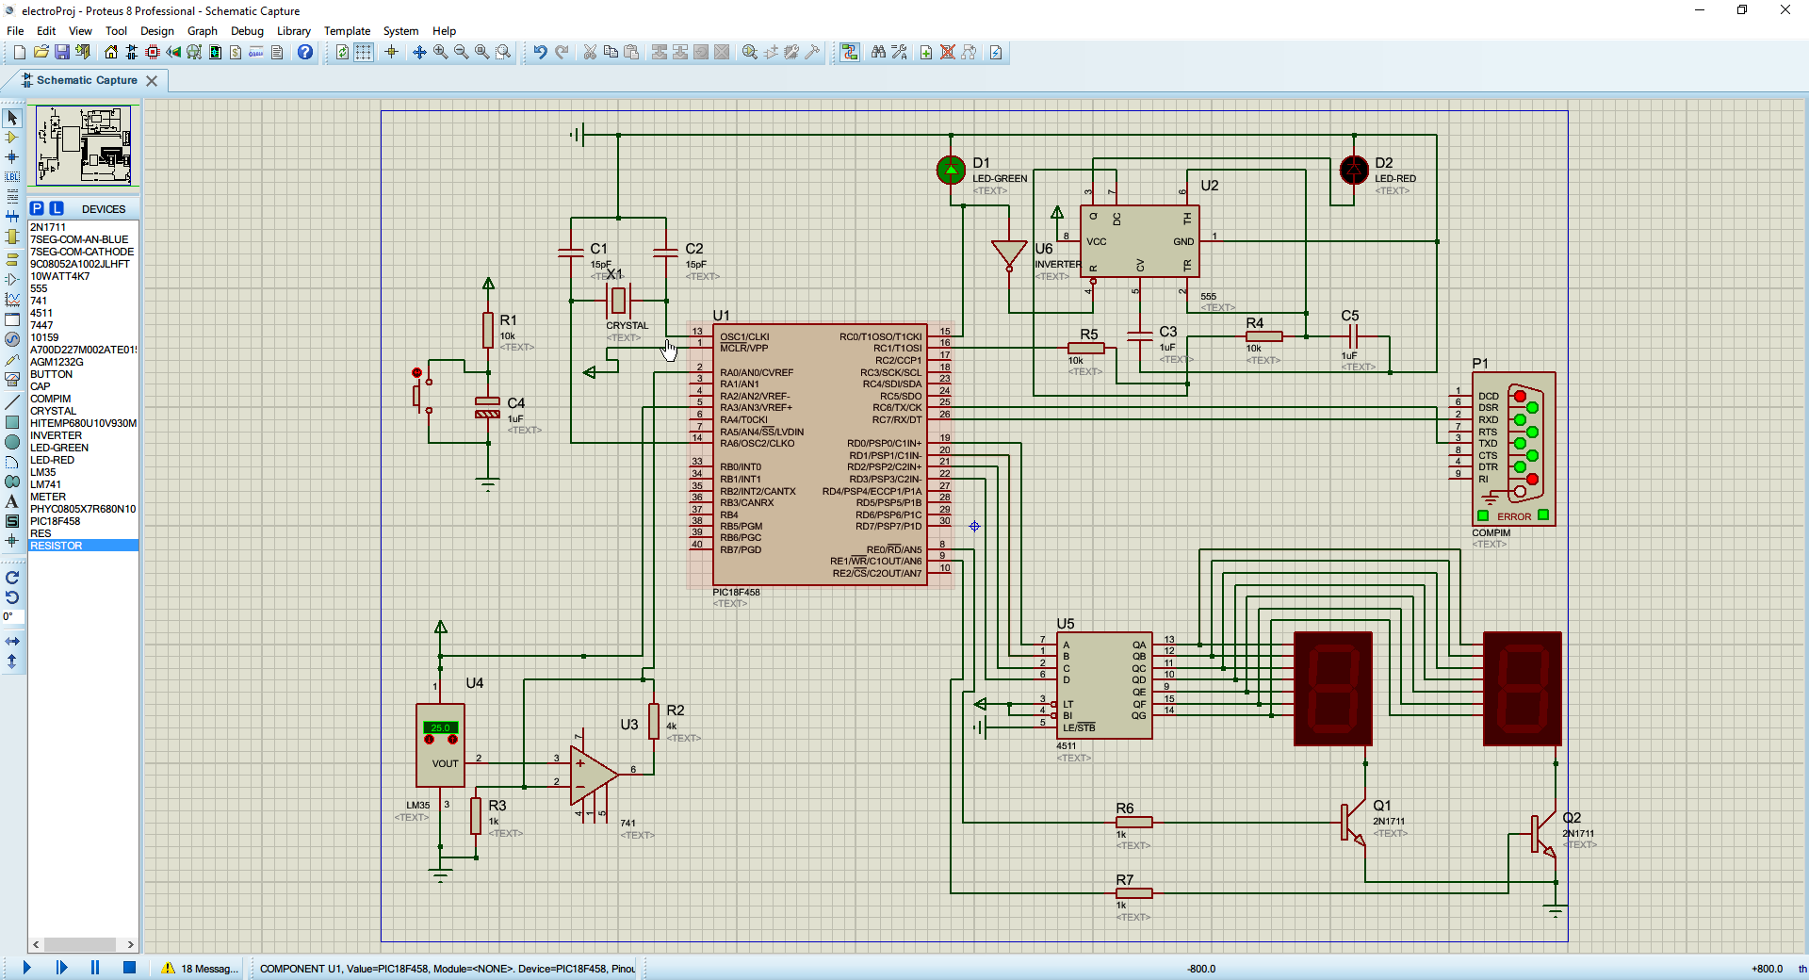
Task: Open the Debug menu
Action: (247, 31)
